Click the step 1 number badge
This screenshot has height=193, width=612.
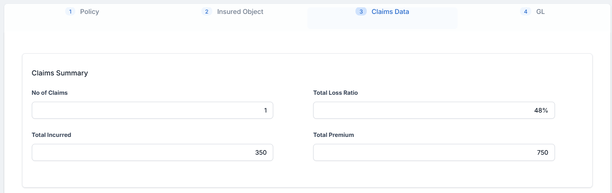[x=70, y=12]
